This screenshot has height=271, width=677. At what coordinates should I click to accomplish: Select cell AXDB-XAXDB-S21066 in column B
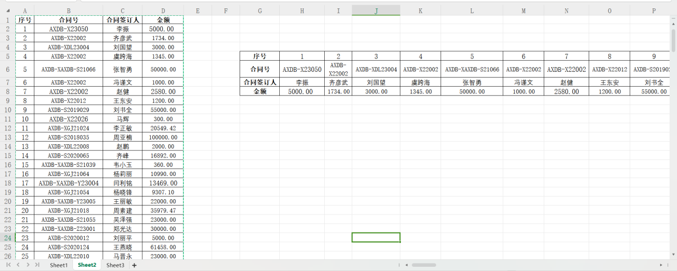(69, 69)
